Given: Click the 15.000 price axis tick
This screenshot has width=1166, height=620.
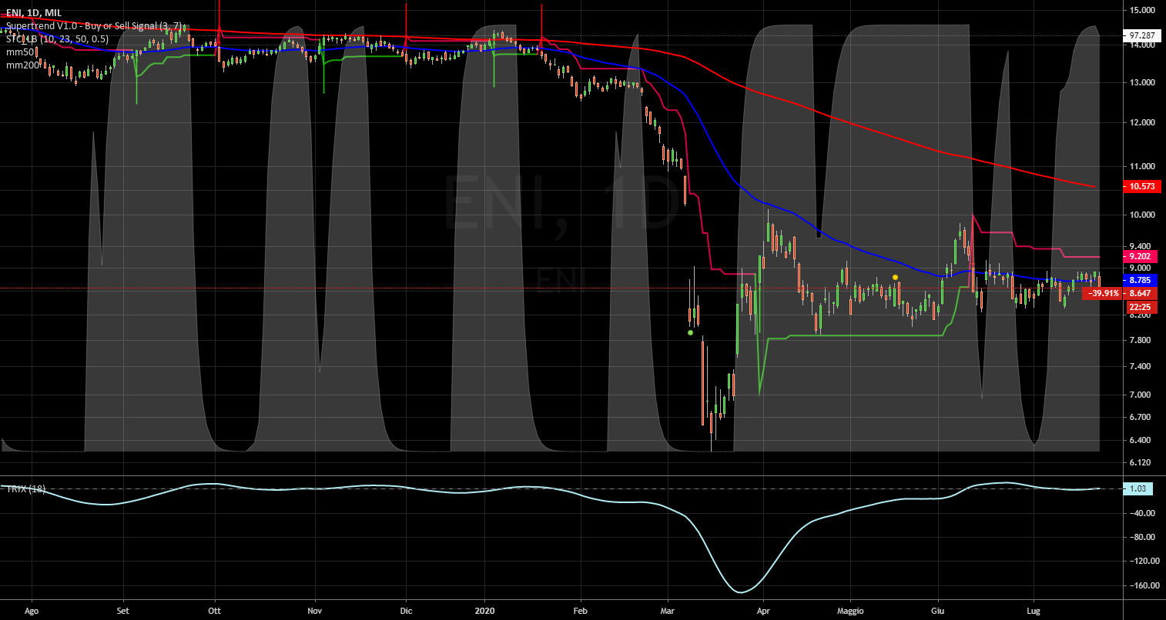Looking at the screenshot, I should coord(1143,10).
